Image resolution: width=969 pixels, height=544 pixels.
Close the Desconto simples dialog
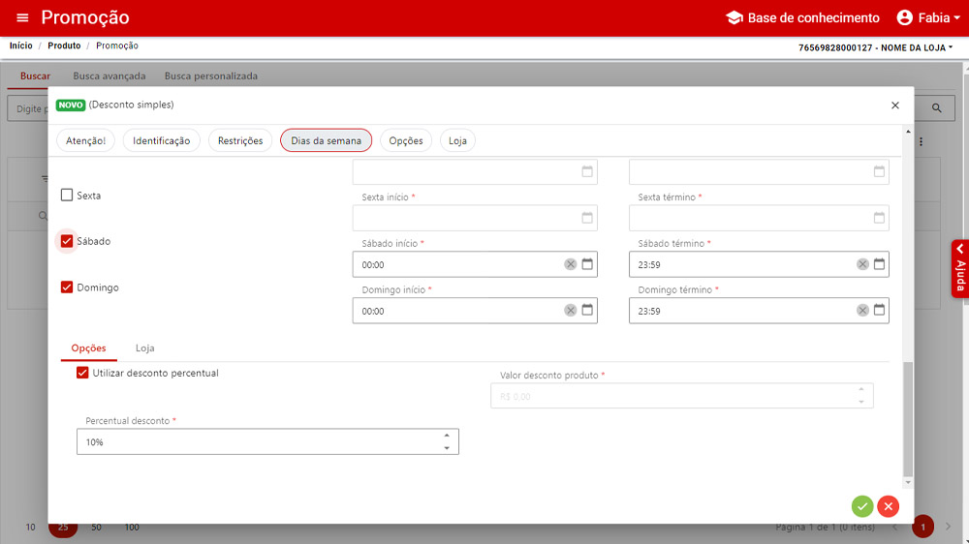point(894,105)
